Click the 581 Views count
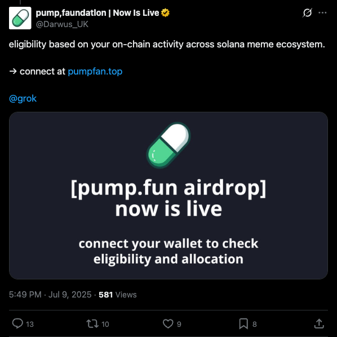This screenshot has width=337, height=337. tap(118, 294)
